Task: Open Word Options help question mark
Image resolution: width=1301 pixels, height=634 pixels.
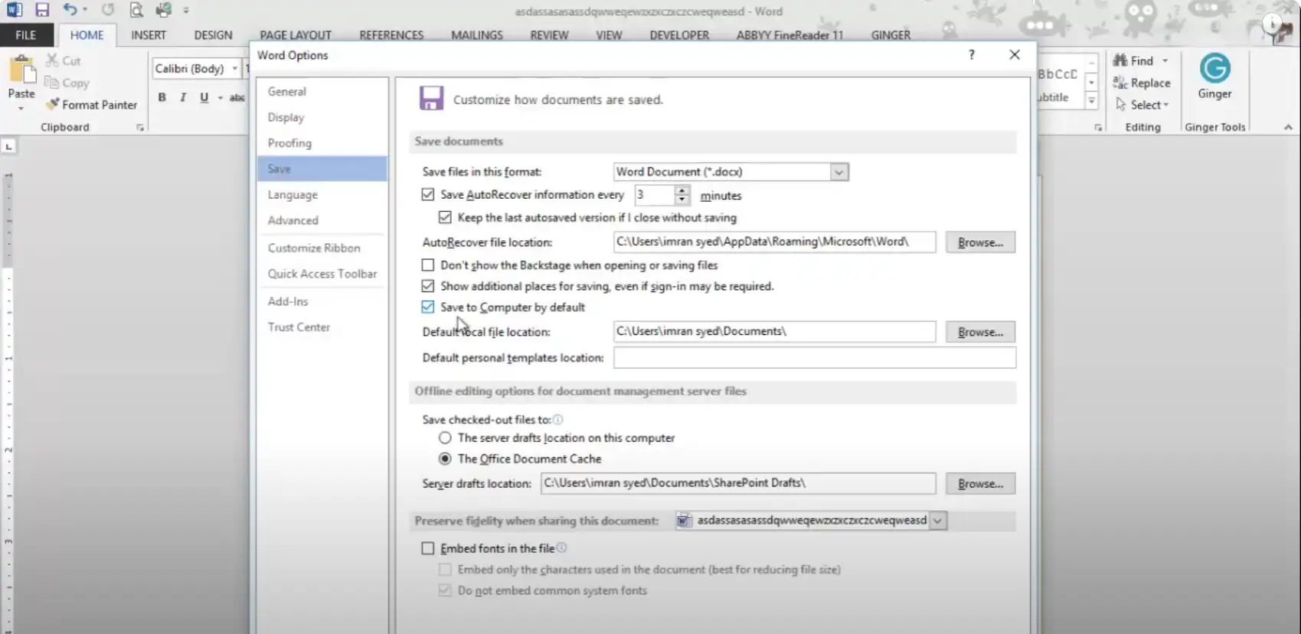Action: (971, 55)
